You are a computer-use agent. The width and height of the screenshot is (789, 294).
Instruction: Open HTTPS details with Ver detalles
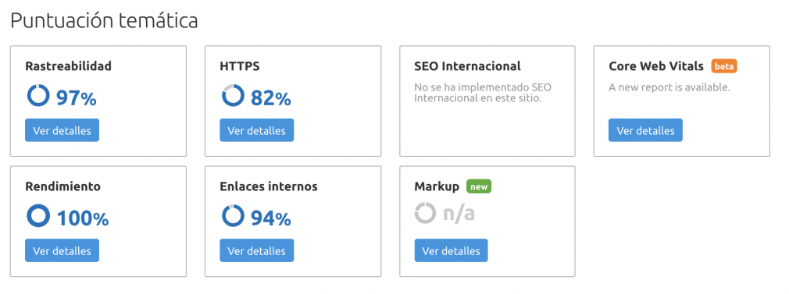(257, 131)
